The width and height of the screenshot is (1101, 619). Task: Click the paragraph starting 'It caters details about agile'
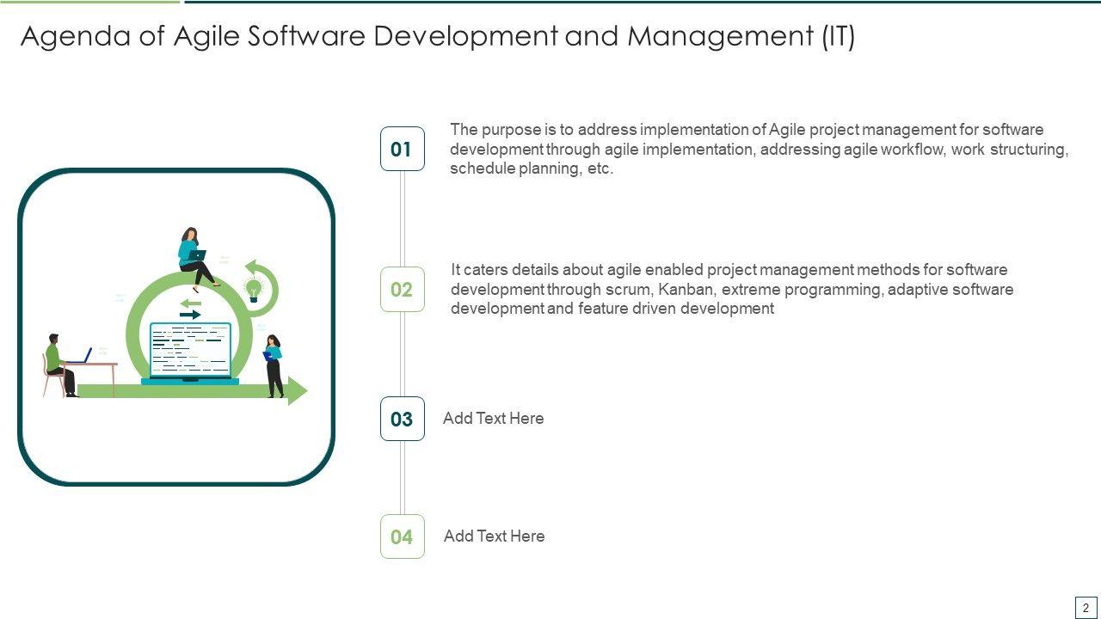(x=731, y=289)
